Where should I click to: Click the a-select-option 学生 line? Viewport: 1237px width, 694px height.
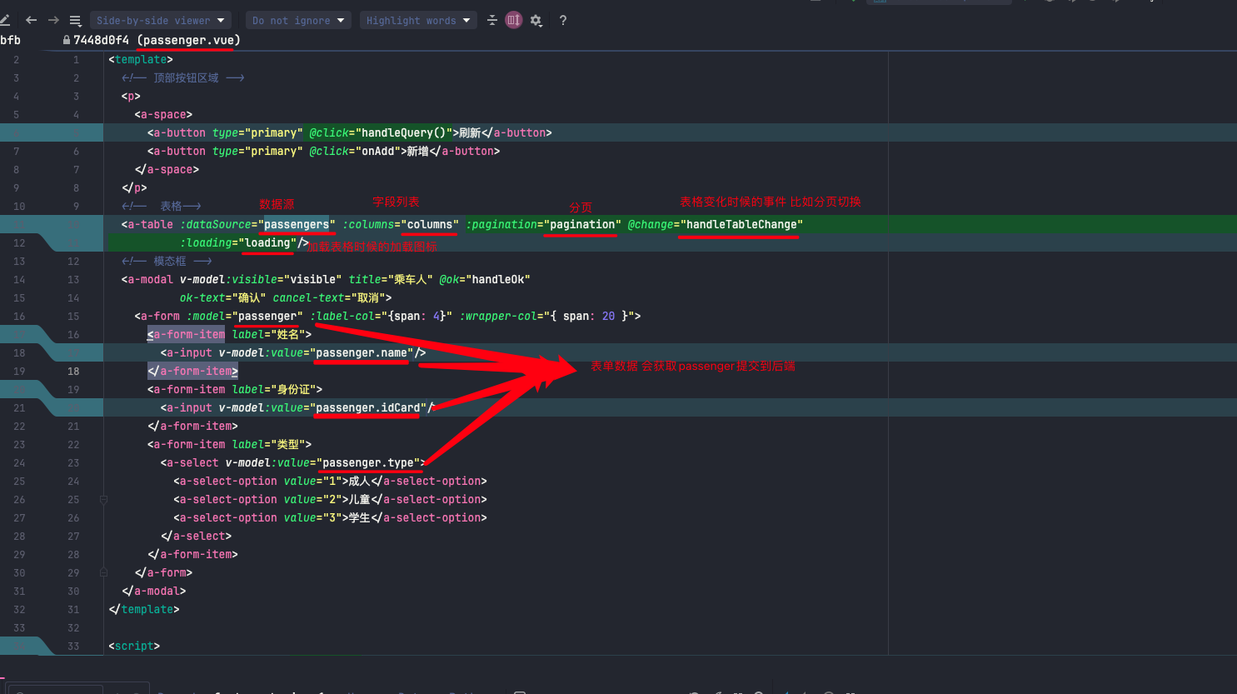click(x=331, y=517)
